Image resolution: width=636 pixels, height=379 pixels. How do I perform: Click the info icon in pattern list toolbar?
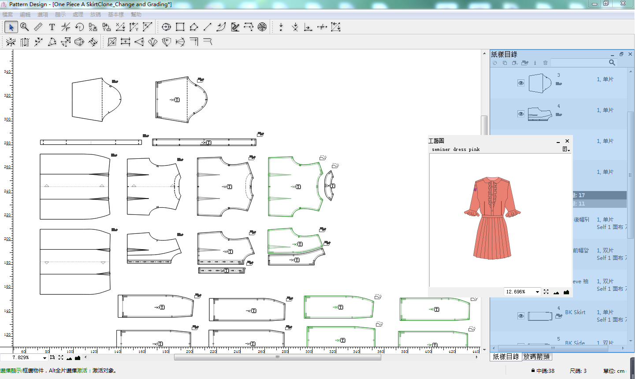point(535,63)
